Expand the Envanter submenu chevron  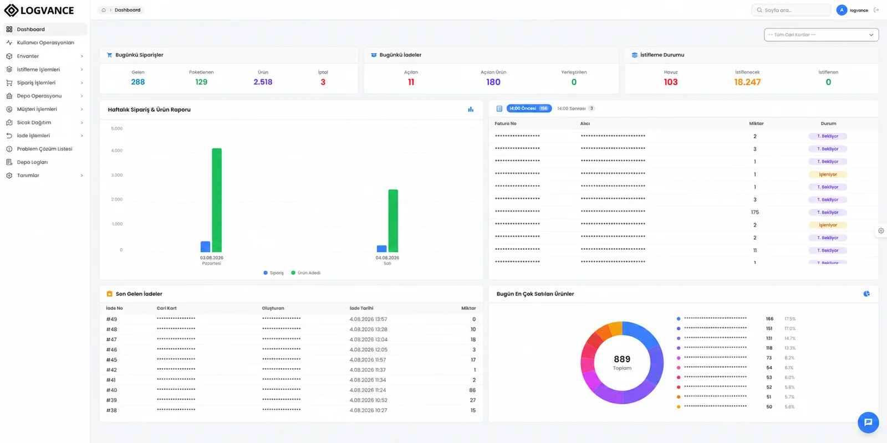coord(82,56)
